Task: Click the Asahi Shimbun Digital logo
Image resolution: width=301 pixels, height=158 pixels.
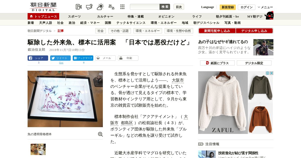Action: pyautogui.click(x=43, y=7)
